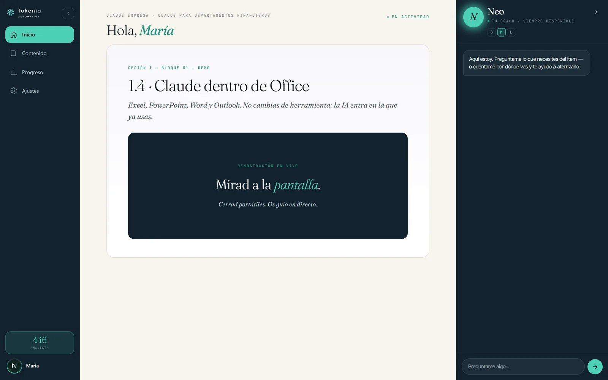The height and width of the screenshot is (380, 608).
Task: Click the María user name in sidebar
Action: [x=32, y=366]
